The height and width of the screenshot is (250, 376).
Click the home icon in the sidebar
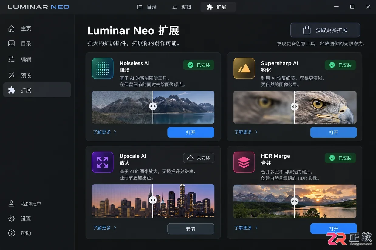[x=11, y=28]
